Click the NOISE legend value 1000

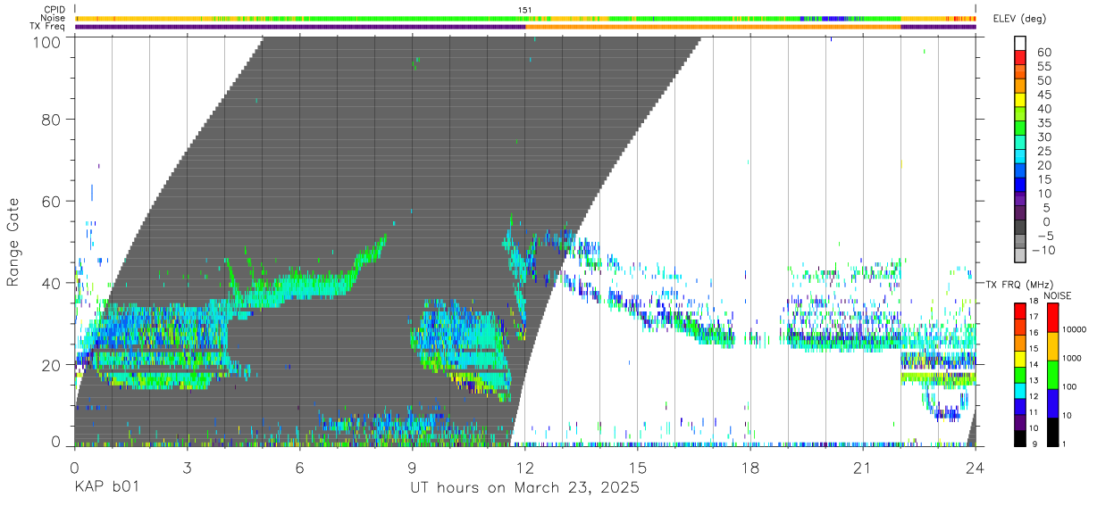1070,358
